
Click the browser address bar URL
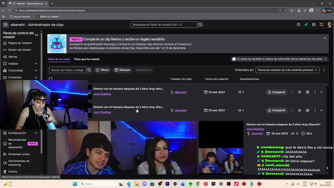click(x=52, y=10)
